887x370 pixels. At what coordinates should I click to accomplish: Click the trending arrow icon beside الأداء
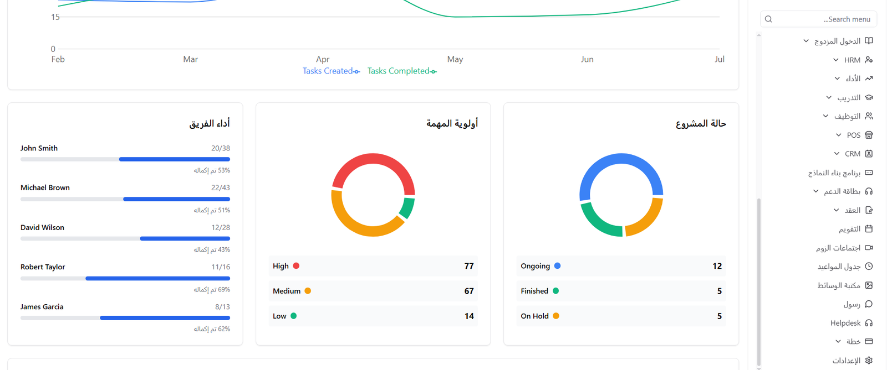[x=869, y=79]
